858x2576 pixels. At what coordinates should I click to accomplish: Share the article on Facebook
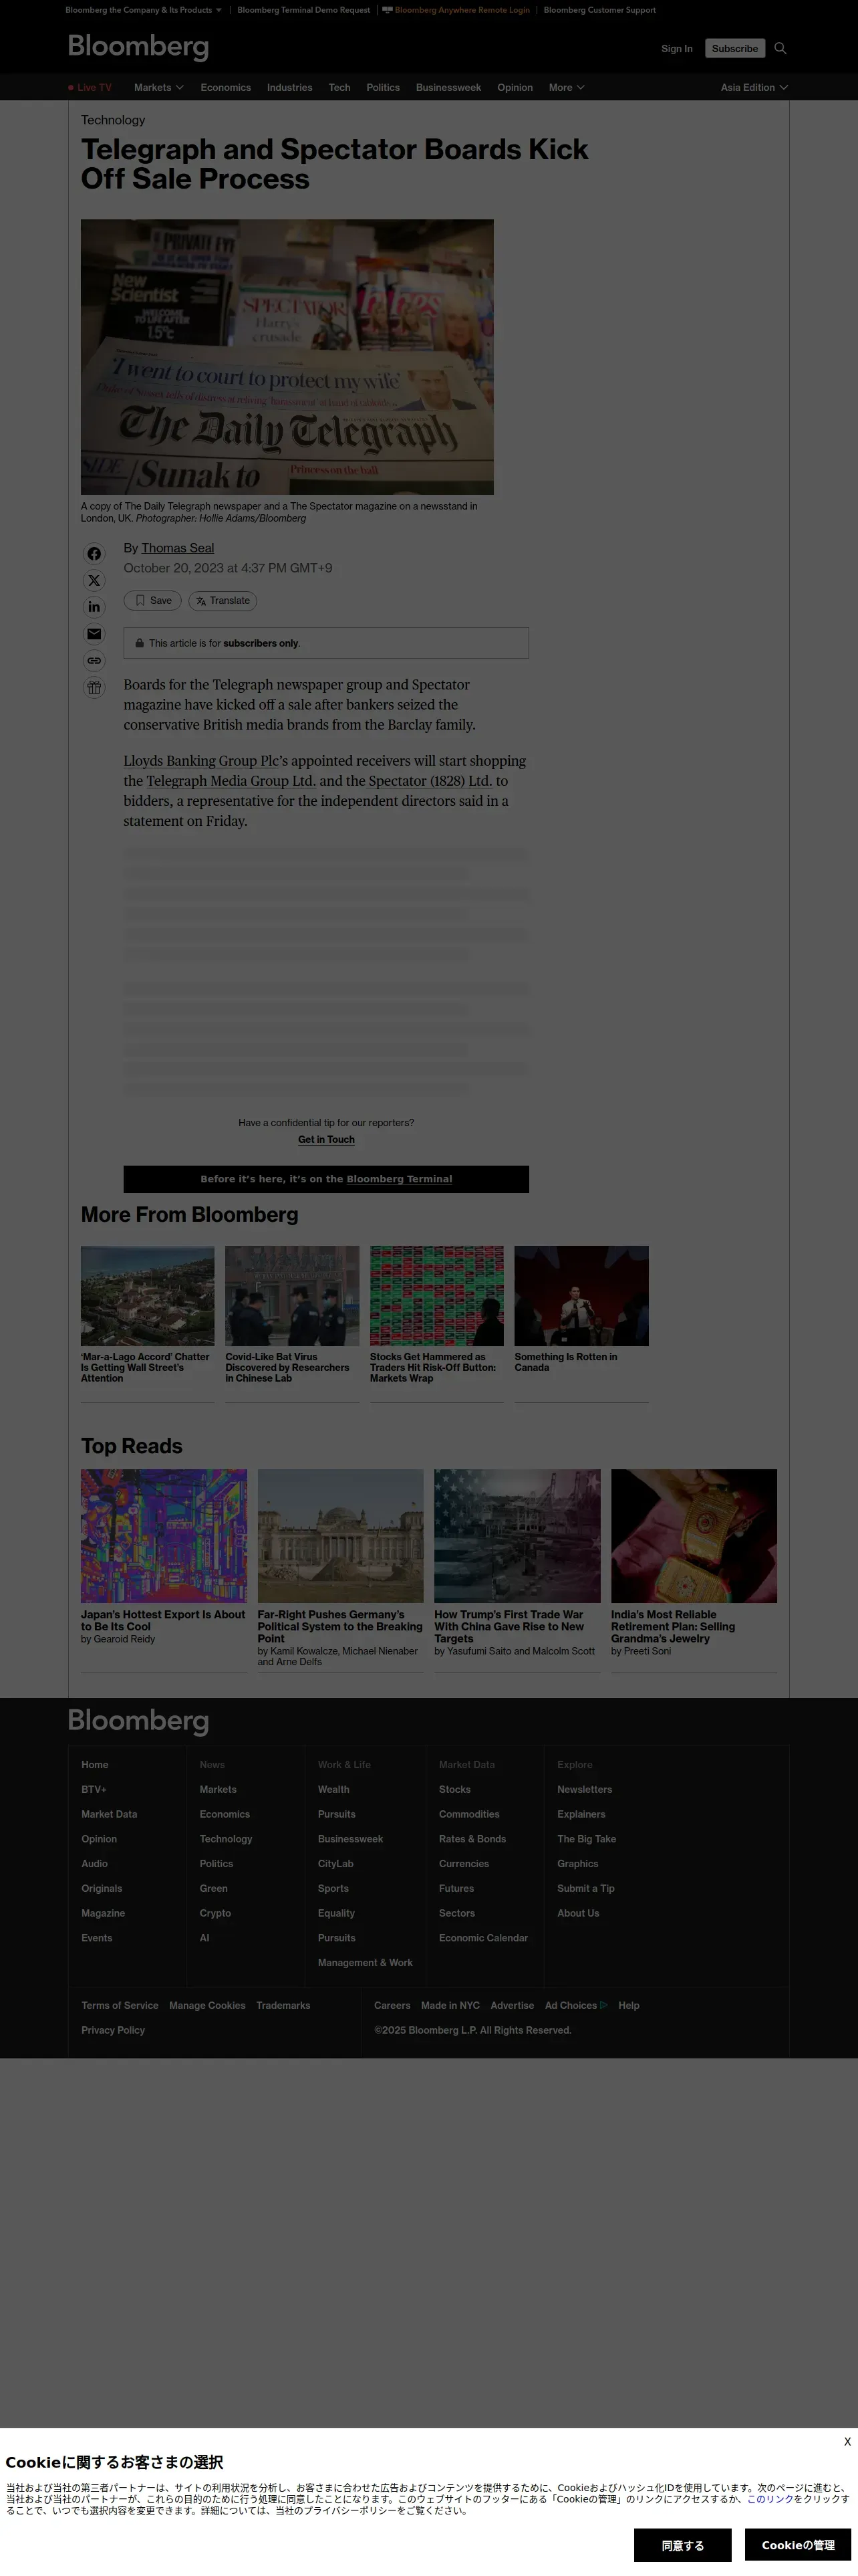[x=94, y=554]
